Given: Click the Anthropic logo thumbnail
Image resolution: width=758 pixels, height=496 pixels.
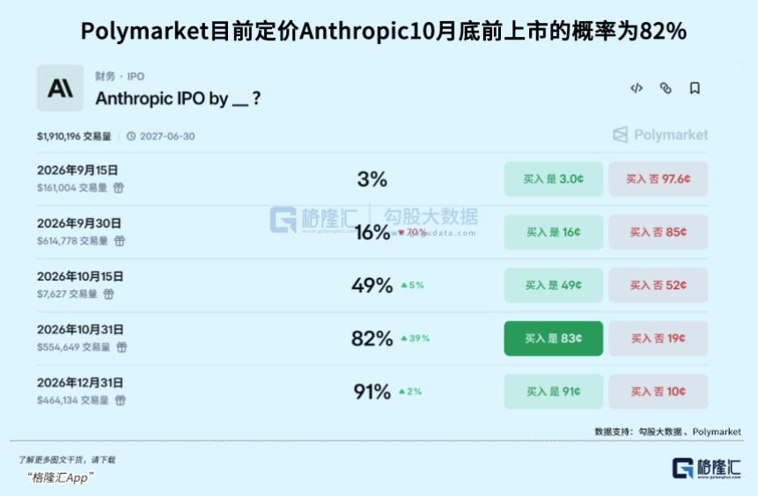Looking at the screenshot, I should (61, 88).
